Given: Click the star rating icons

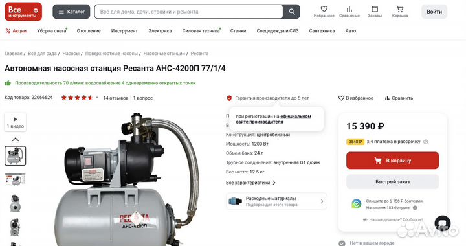Looking at the screenshot, I should tap(77, 98).
